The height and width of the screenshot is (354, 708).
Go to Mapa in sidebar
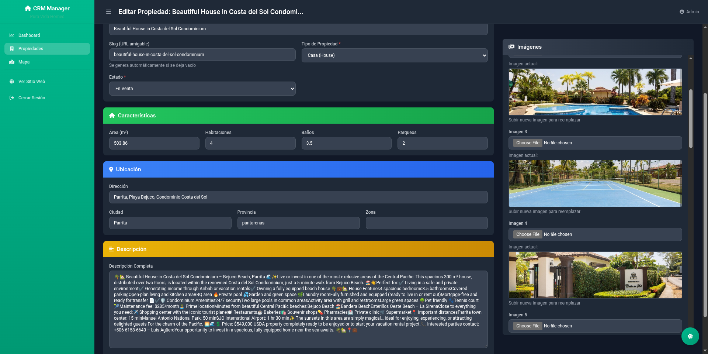[x=24, y=62]
